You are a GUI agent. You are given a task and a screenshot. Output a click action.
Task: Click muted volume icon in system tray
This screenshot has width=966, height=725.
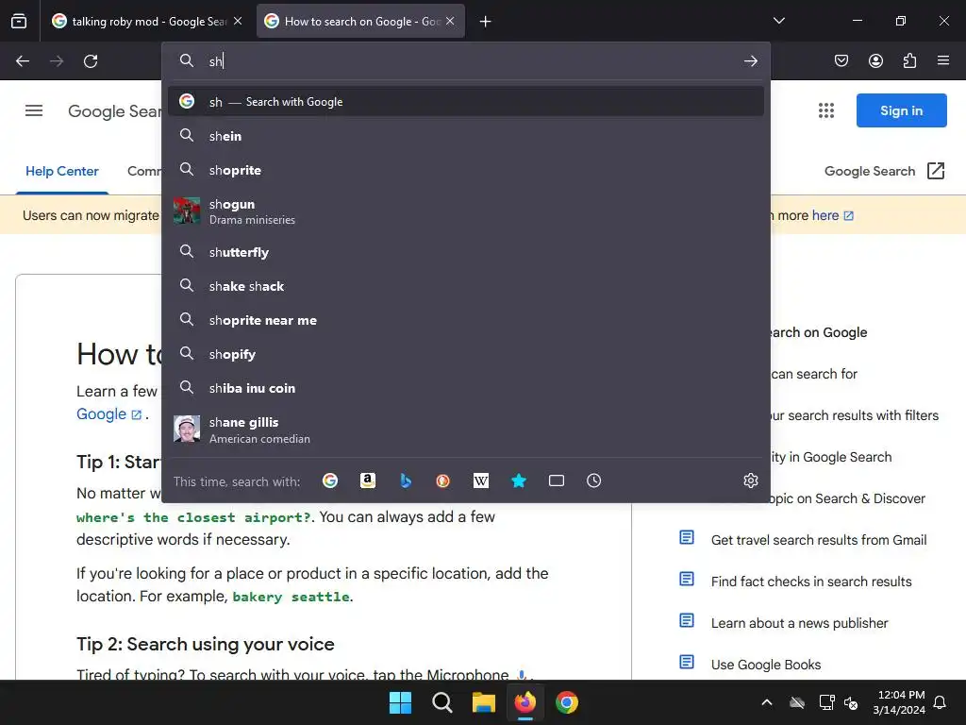851,702
